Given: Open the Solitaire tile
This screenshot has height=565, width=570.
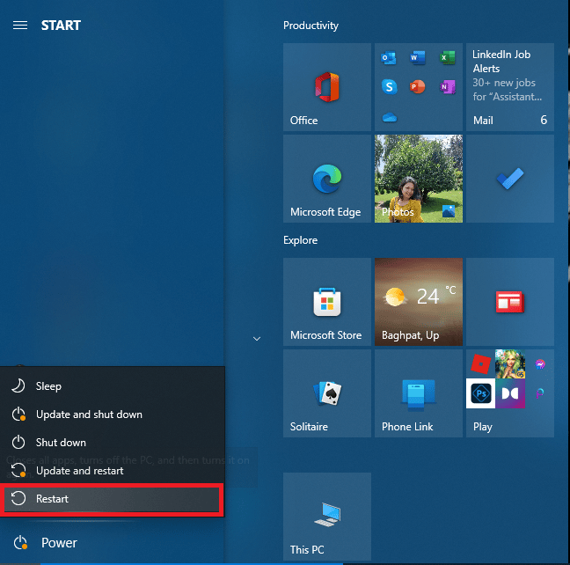Looking at the screenshot, I should pyautogui.click(x=327, y=393).
